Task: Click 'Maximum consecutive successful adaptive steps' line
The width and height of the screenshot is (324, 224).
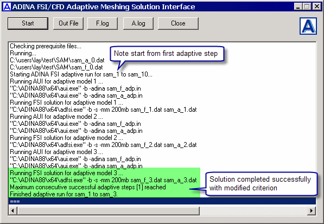Action: [x=88, y=187]
